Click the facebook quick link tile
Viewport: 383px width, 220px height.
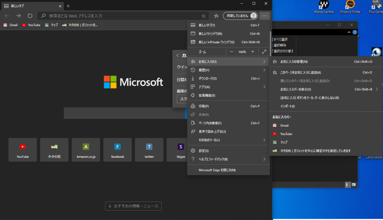(x=117, y=150)
